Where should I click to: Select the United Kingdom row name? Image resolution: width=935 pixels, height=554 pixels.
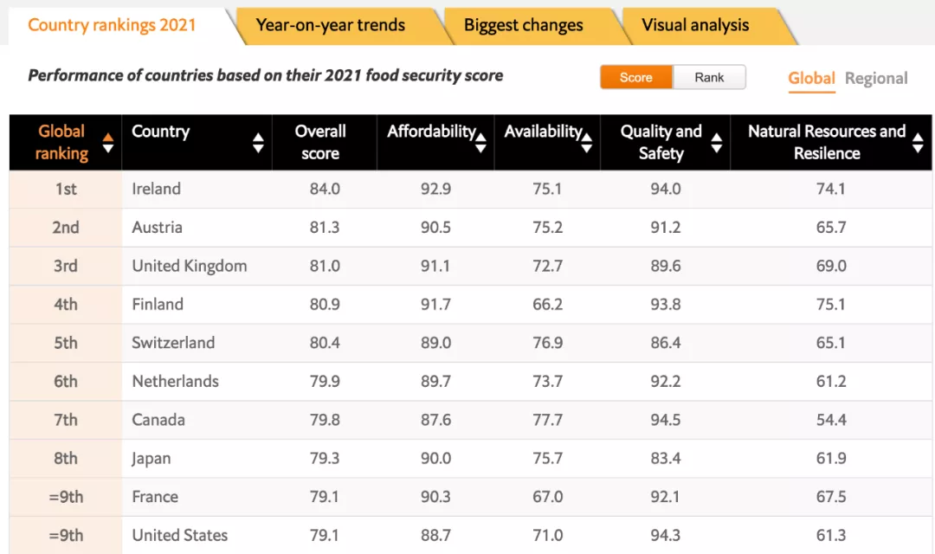pos(189,266)
